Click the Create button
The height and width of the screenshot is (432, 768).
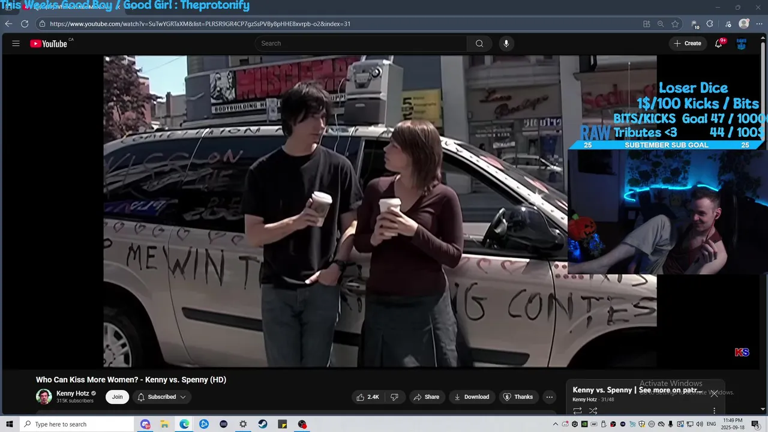pyautogui.click(x=688, y=43)
